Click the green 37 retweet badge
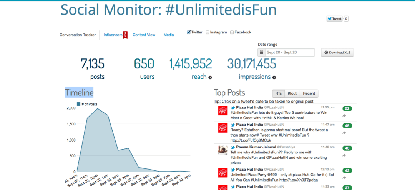 [x=347, y=188]
